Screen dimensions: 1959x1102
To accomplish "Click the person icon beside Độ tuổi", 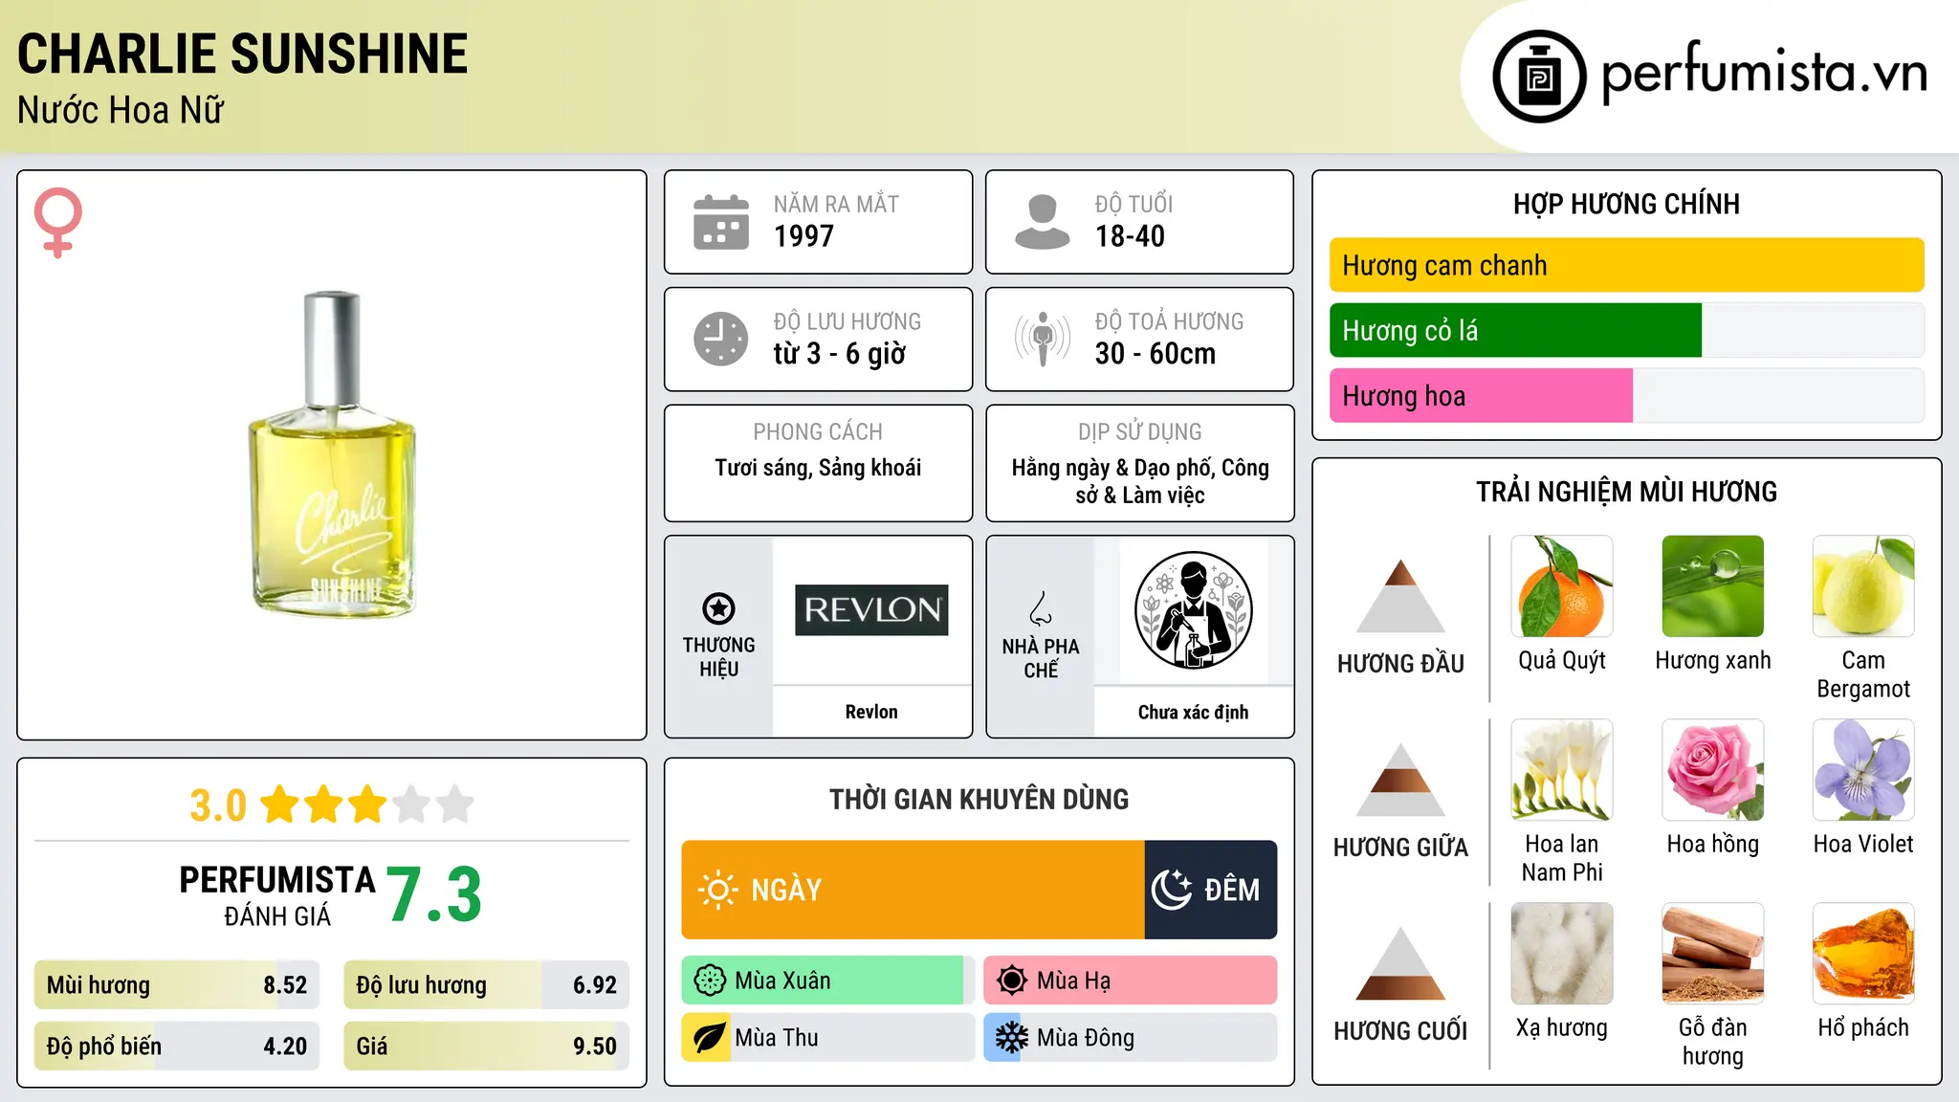I will [x=1043, y=222].
